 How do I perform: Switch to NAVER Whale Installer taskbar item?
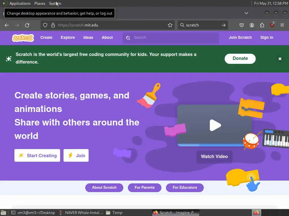click(x=81, y=213)
